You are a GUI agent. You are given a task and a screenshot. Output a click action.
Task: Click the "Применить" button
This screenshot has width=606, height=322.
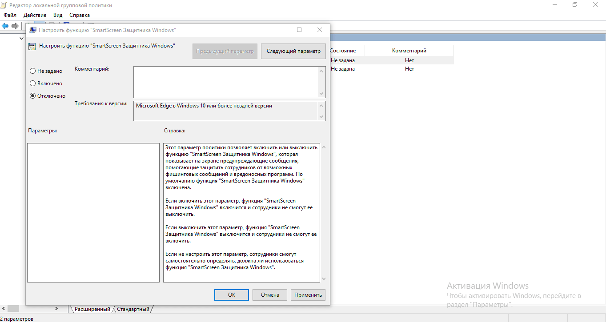[308, 294]
